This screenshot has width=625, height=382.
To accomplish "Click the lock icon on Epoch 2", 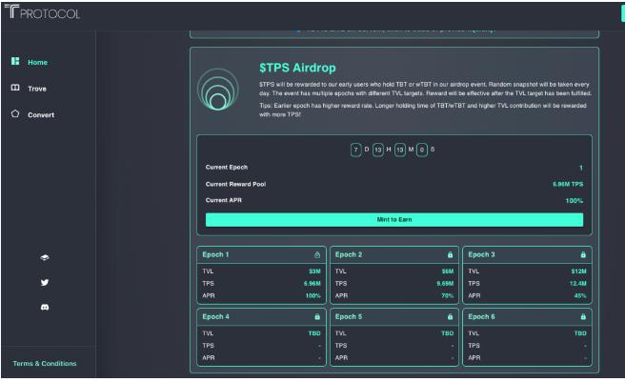I will pyautogui.click(x=450, y=255).
